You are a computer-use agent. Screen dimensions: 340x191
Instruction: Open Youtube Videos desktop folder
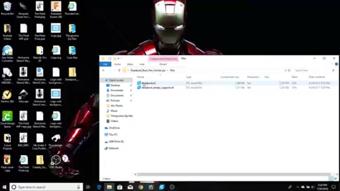coord(7,32)
